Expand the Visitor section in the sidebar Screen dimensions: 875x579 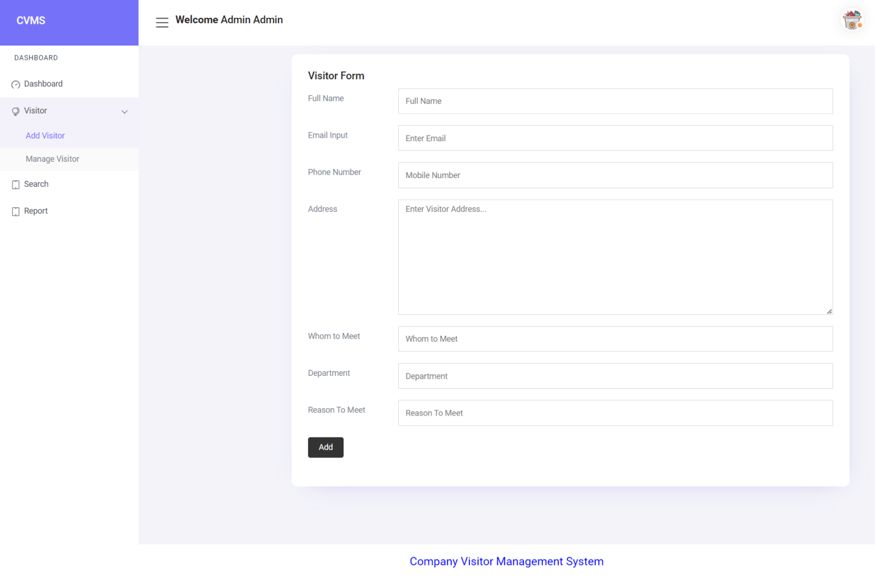point(35,110)
